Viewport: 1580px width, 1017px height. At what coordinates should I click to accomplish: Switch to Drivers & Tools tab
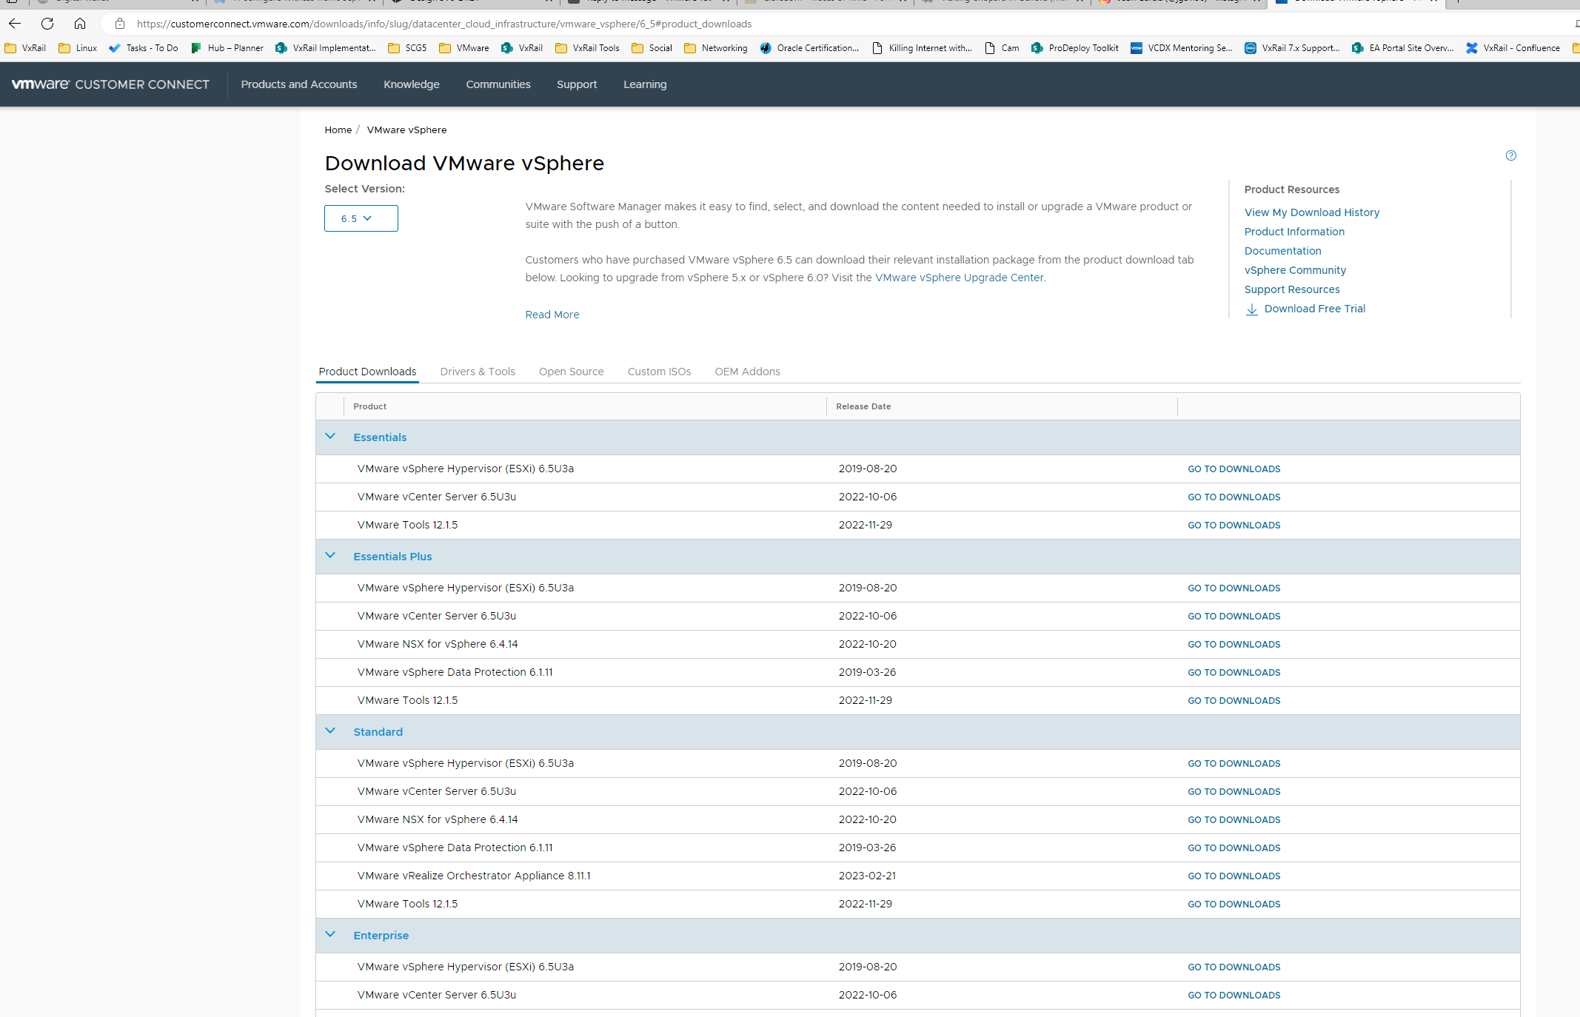coord(478,372)
